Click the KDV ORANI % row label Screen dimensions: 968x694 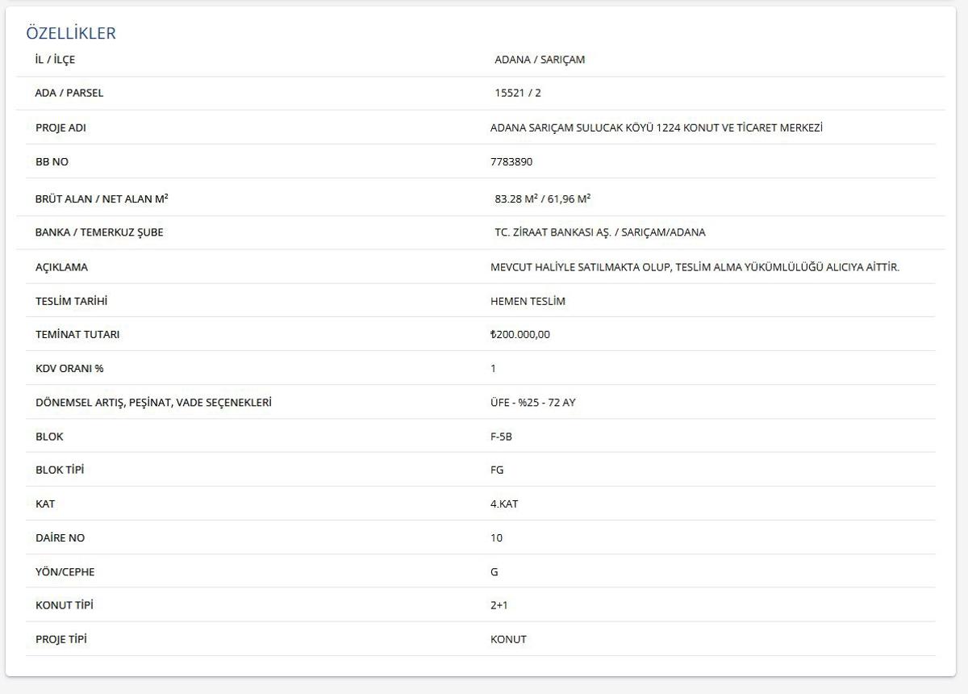(x=69, y=369)
